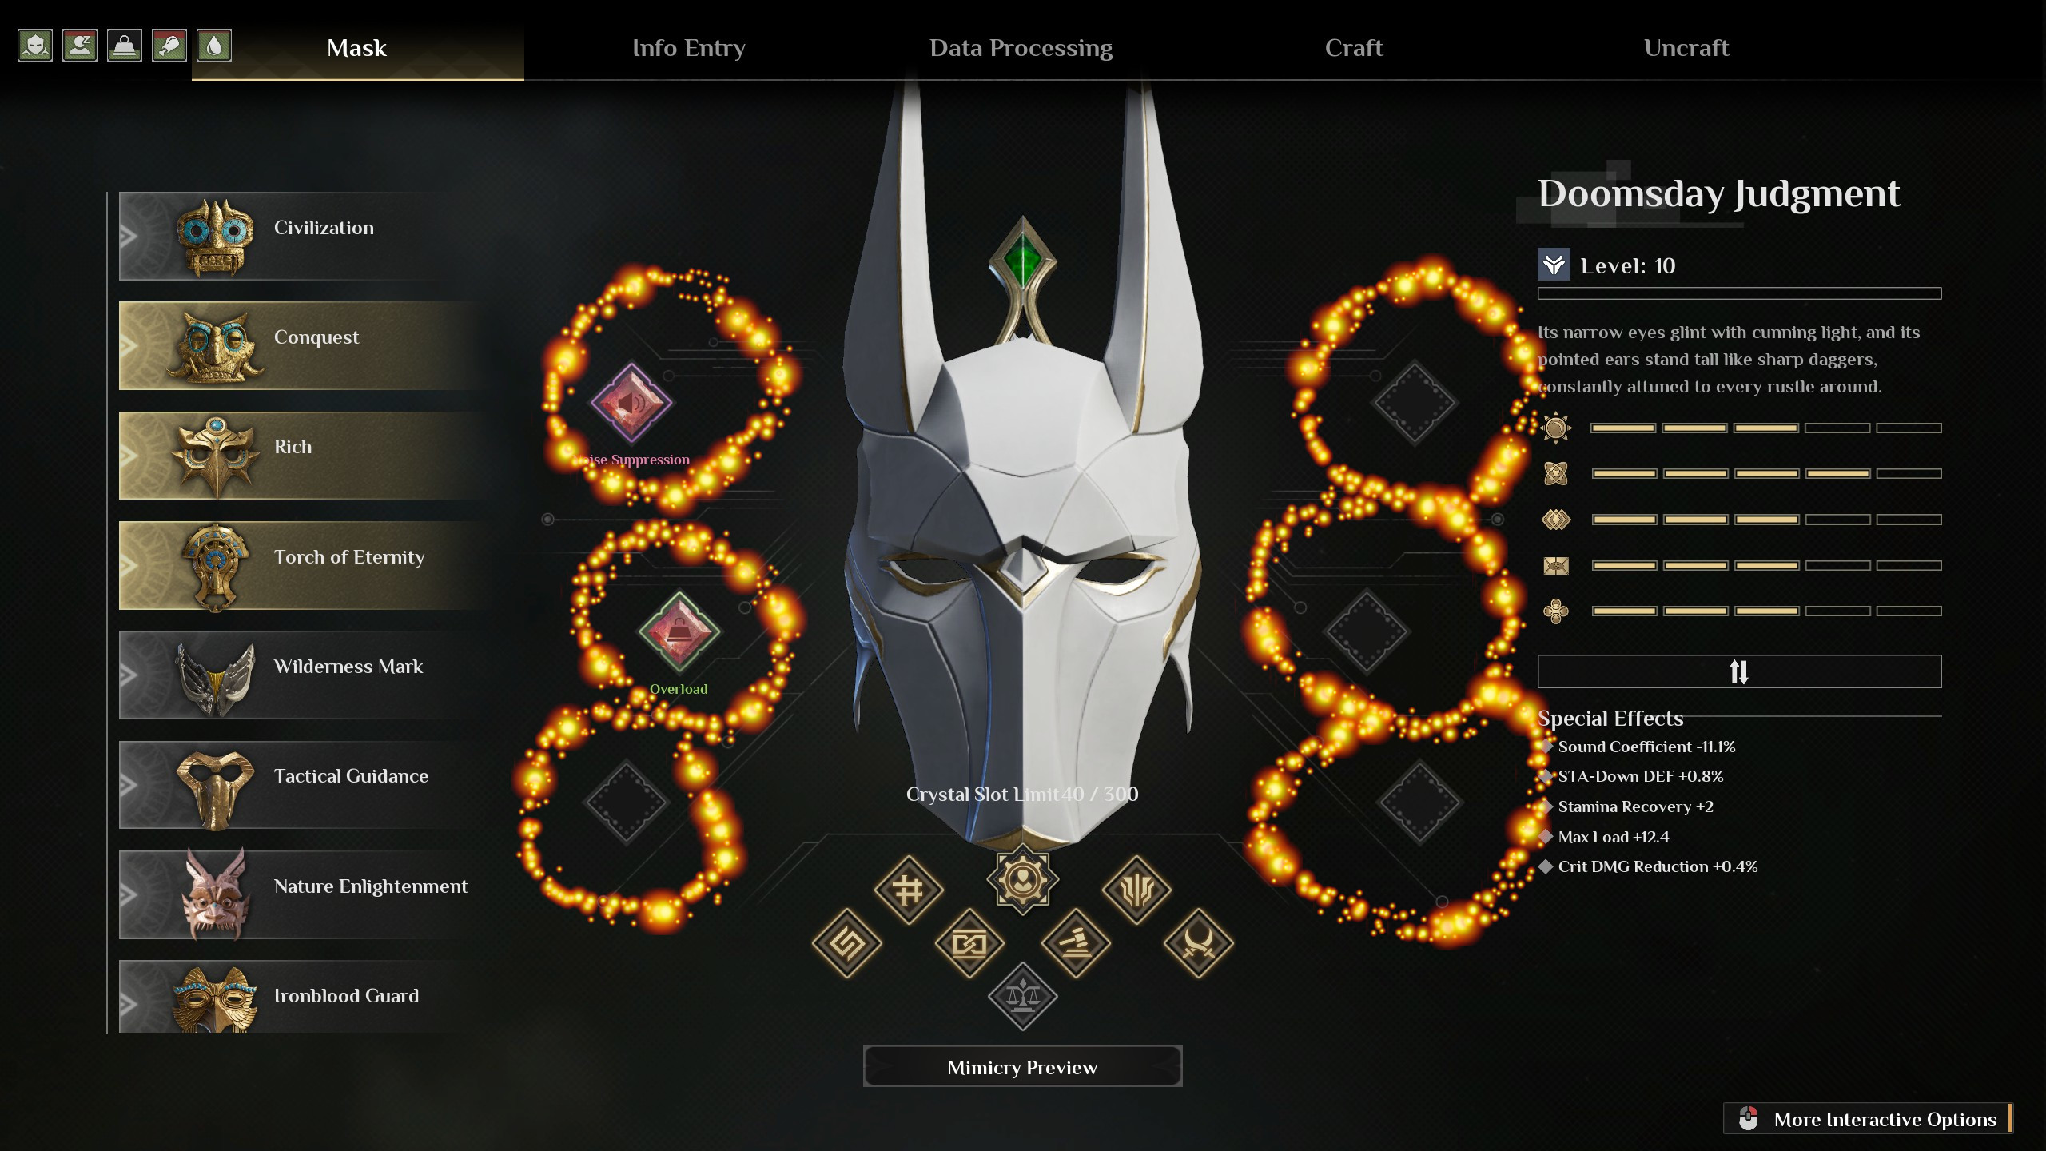Image resolution: width=2046 pixels, height=1151 pixels.
Task: Open the water drop category icon
Action: 213,46
